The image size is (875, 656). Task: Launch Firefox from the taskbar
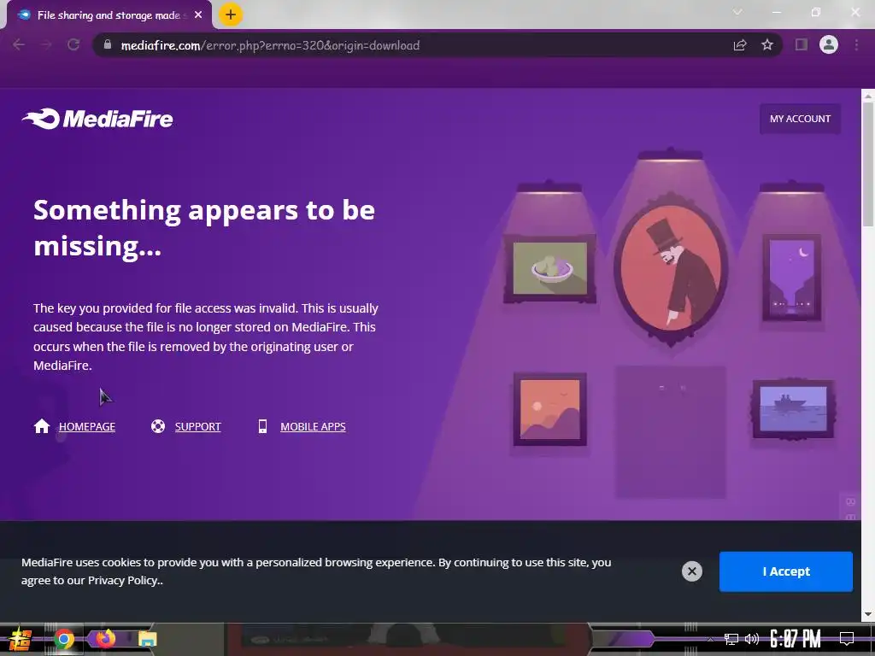coord(105,639)
